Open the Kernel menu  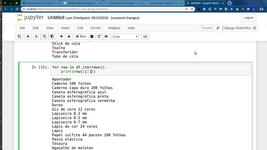(96, 28)
